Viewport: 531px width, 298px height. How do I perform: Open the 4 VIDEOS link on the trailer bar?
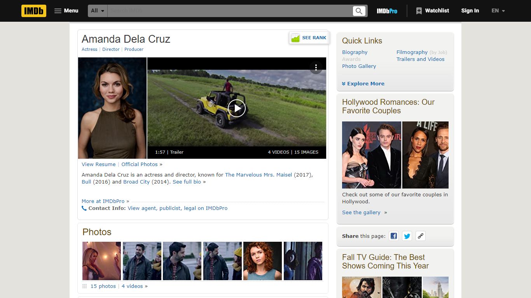coord(278,152)
